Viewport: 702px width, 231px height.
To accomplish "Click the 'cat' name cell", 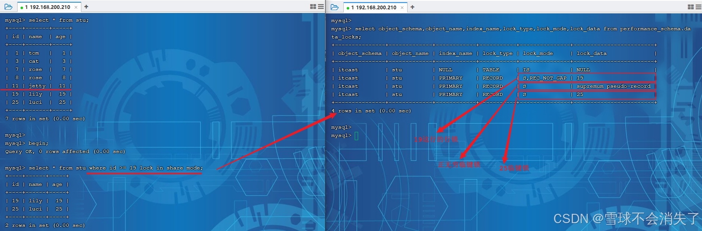I will (x=34, y=61).
